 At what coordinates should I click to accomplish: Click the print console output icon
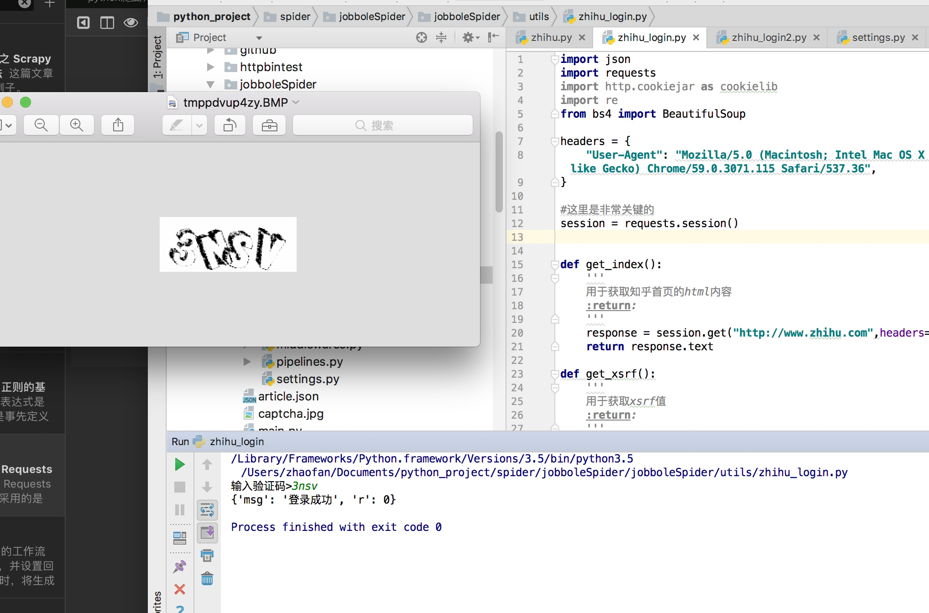207,555
